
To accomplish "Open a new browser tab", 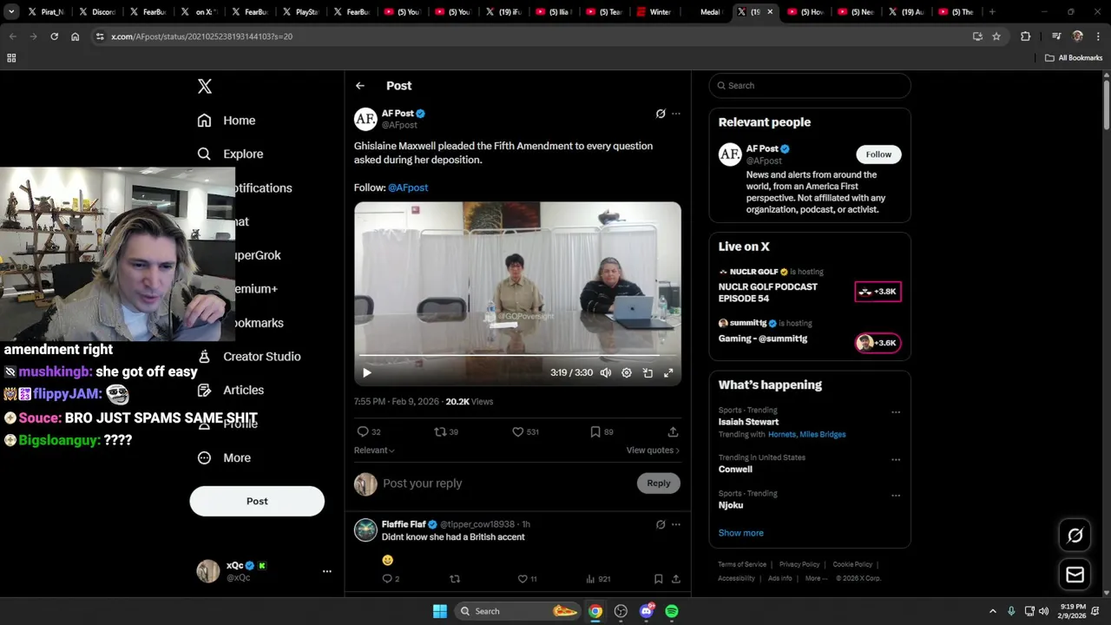I will [992, 12].
